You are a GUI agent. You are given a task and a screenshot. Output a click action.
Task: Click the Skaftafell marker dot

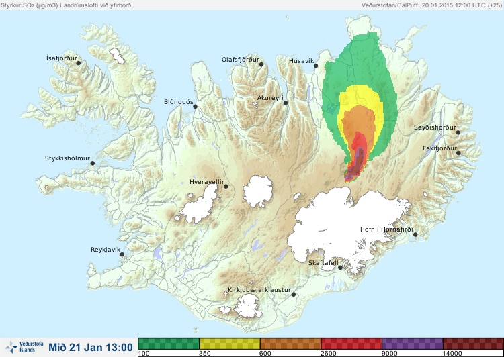pos(340,268)
